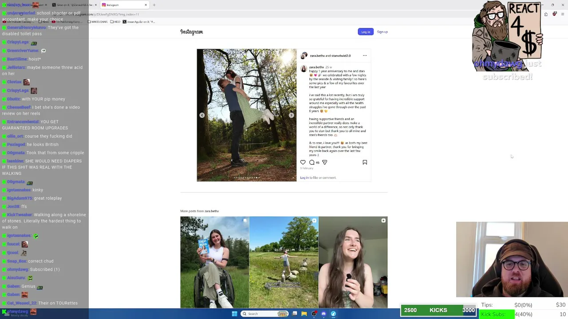Open comments with the speech bubble icon
The width and height of the screenshot is (568, 319).
(312, 163)
